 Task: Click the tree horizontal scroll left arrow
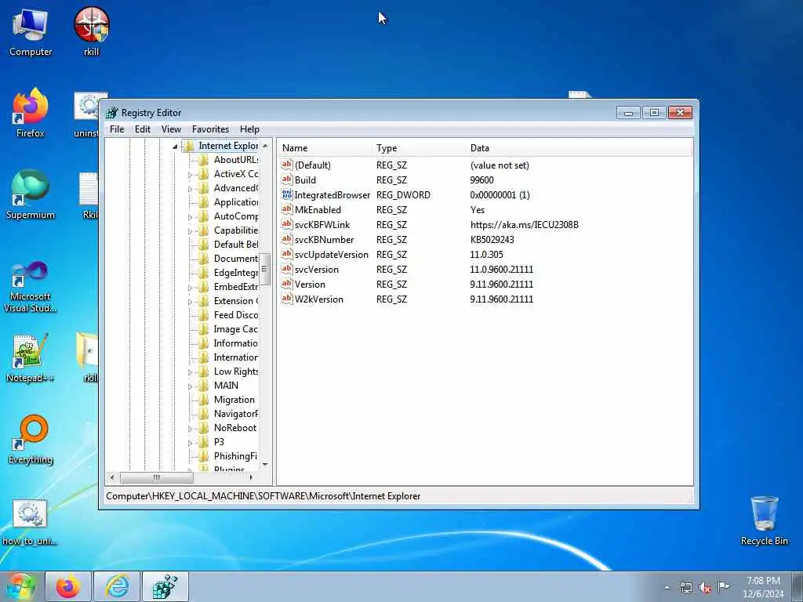(112, 477)
